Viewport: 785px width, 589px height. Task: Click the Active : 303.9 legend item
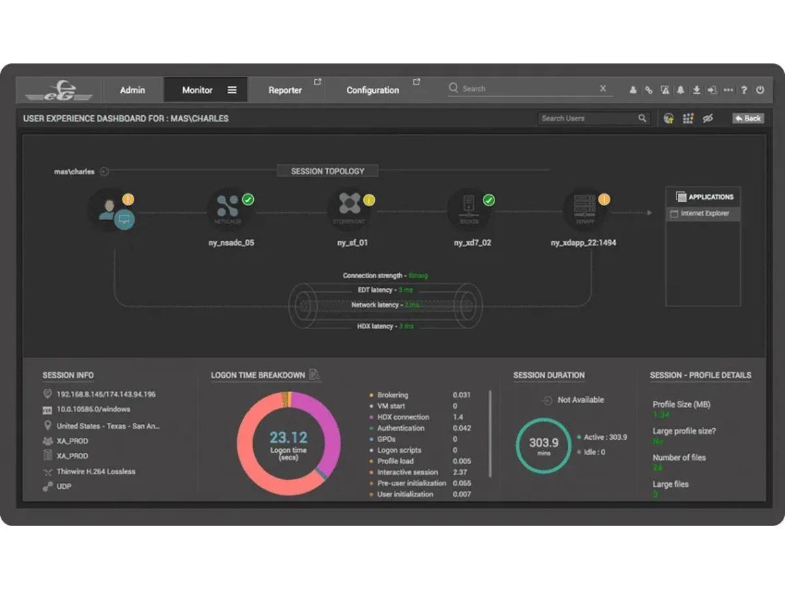click(x=602, y=437)
